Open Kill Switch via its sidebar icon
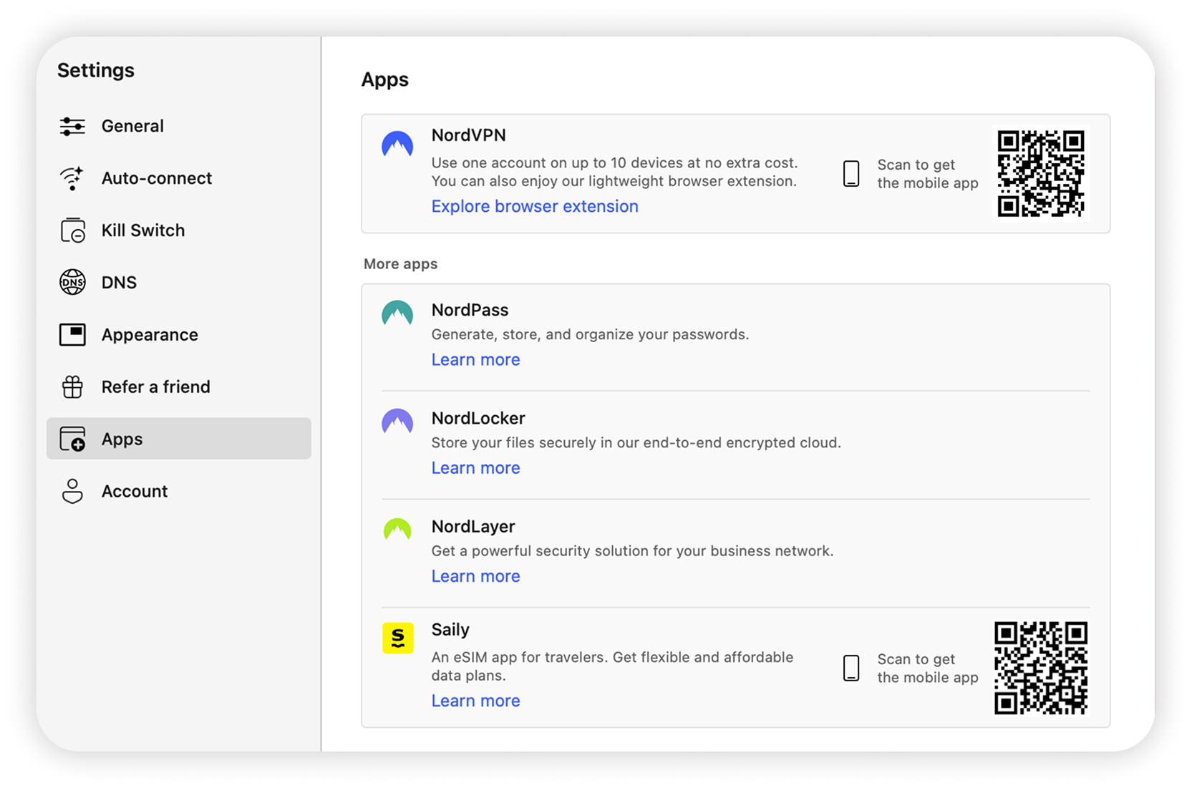The image size is (1192, 788). point(72,230)
